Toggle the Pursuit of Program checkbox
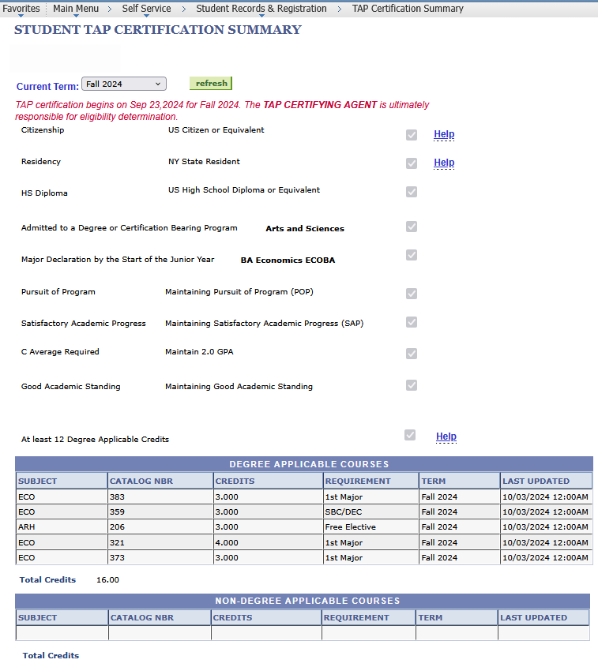The image size is (598, 667). tap(411, 294)
